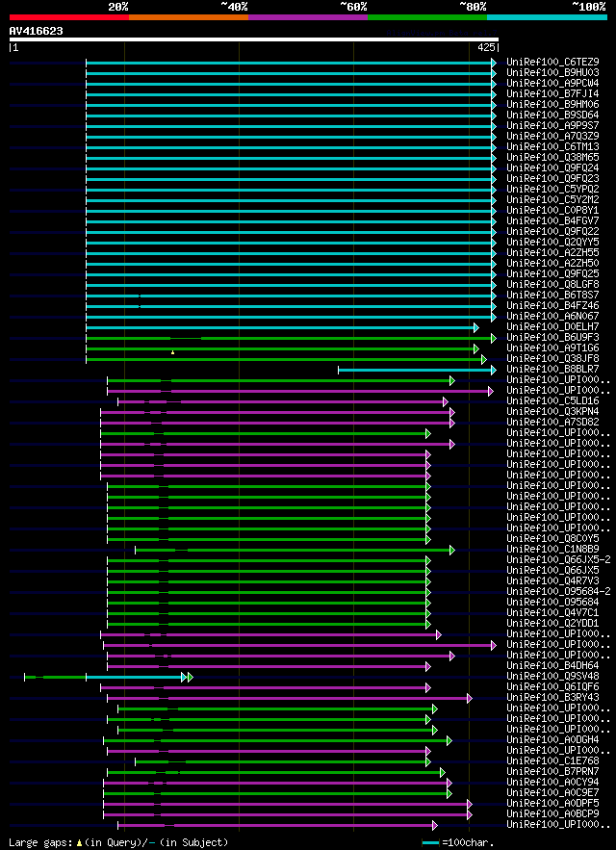Choose the UniRef100_Q4R7V3 label
Screen dimensions: 616x850
(x=552, y=580)
